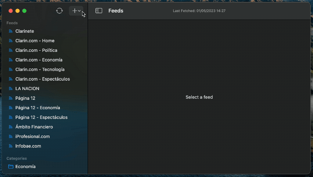The height and width of the screenshot is (177, 313).
Task: Click the RSS icon beside Ámbito Financiero
Action: (x=11, y=127)
